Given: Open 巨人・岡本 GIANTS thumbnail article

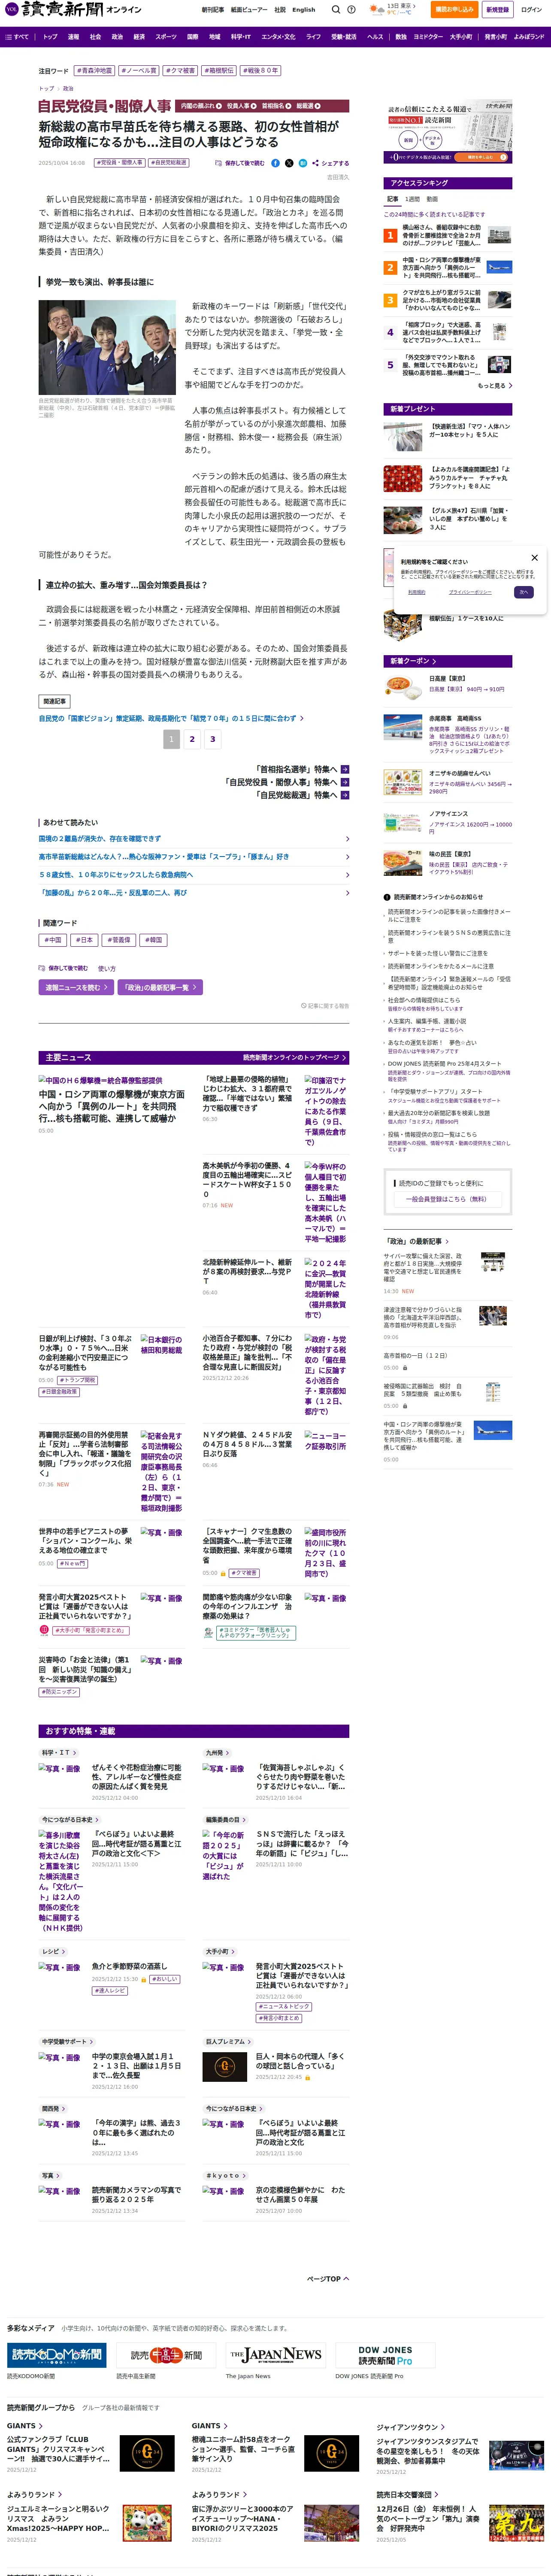Looking at the screenshot, I should pyautogui.click(x=225, y=2067).
